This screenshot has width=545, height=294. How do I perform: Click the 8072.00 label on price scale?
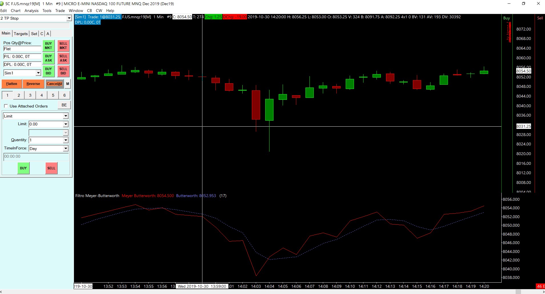click(524, 29)
